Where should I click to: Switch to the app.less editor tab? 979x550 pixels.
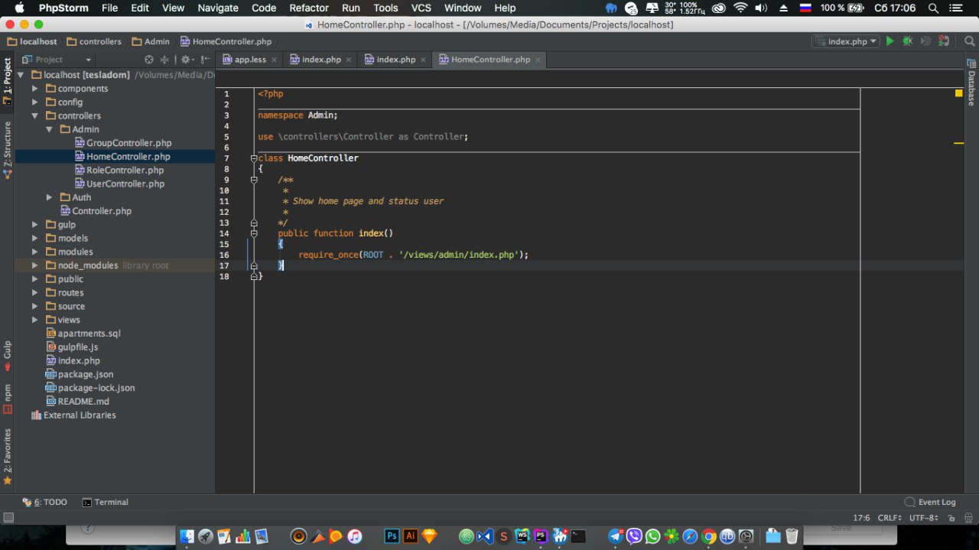[x=249, y=60]
